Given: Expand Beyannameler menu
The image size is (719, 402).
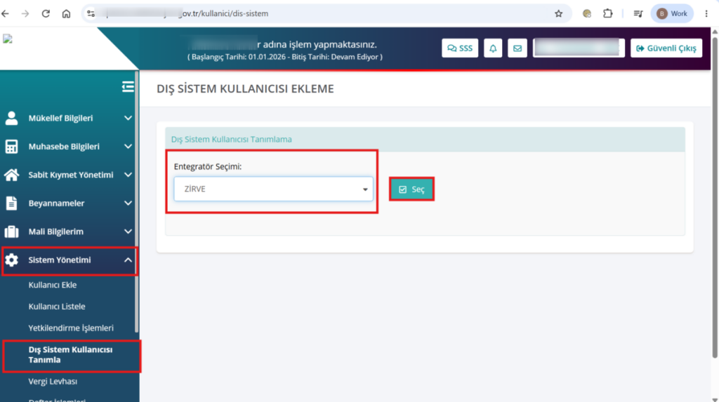Looking at the screenshot, I should click(x=69, y=203).
